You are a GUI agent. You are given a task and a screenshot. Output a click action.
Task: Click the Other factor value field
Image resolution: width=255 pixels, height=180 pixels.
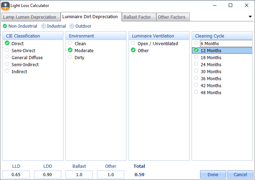[x=111, y=175]
